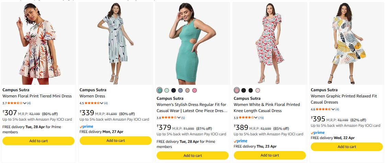Click the Prime logo on the floral knee length dress
388x163 pixels.
click(241, 141)
